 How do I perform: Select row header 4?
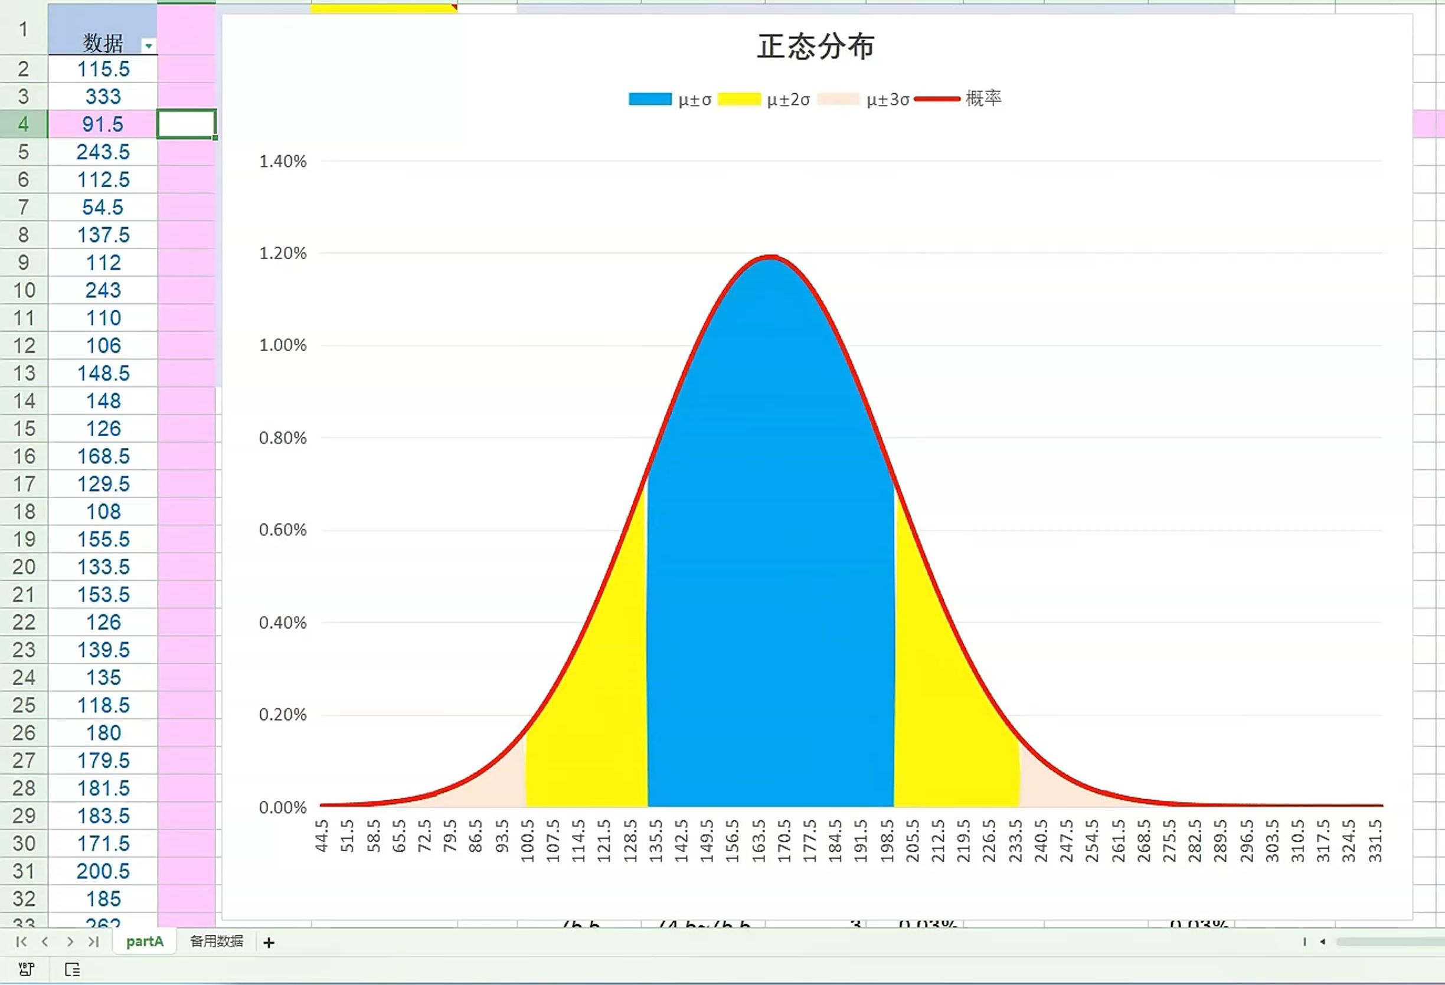tap(24, 125)
